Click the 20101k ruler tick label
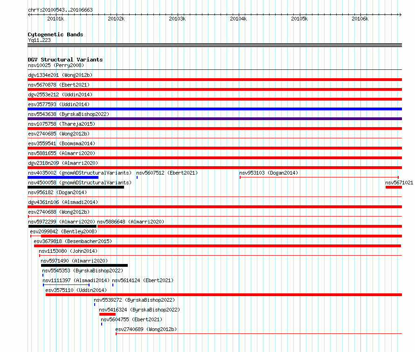Screen dimensions: 415x352 [x=55, y=19]
